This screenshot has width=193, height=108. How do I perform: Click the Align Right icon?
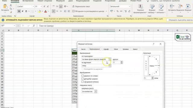(61, 11)
